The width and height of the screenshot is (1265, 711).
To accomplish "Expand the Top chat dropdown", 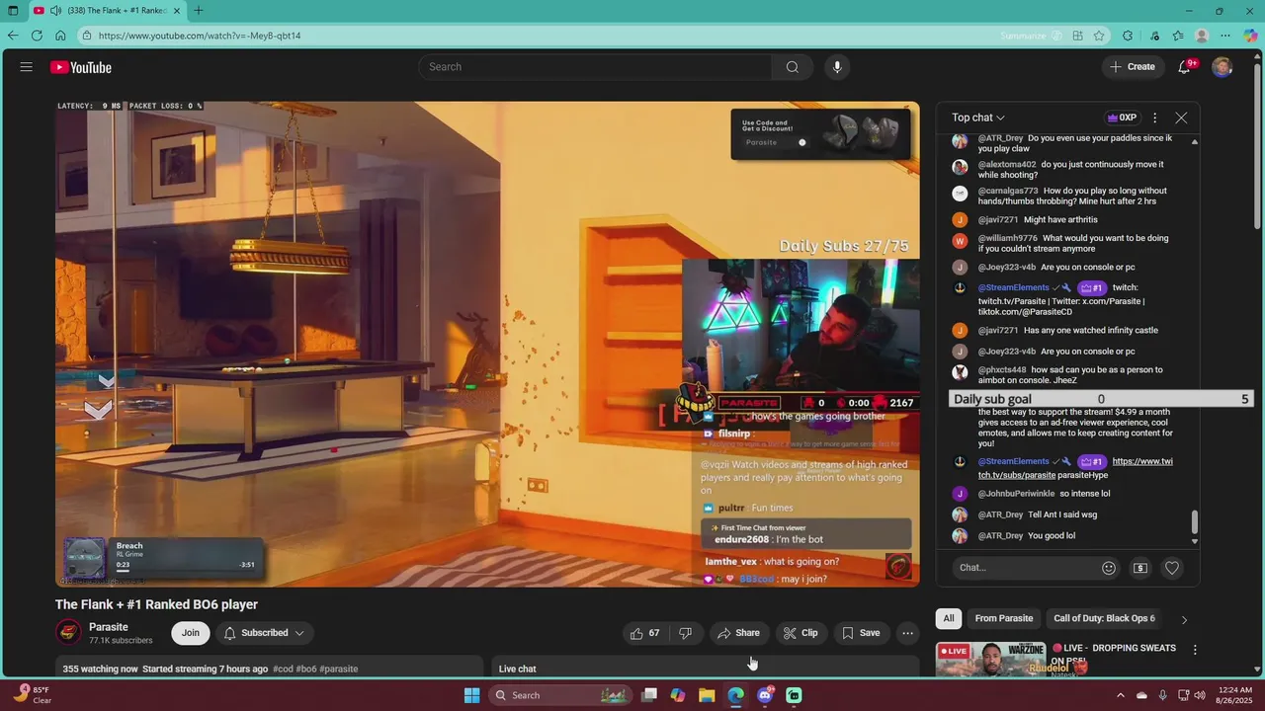I will pos(978,118).
